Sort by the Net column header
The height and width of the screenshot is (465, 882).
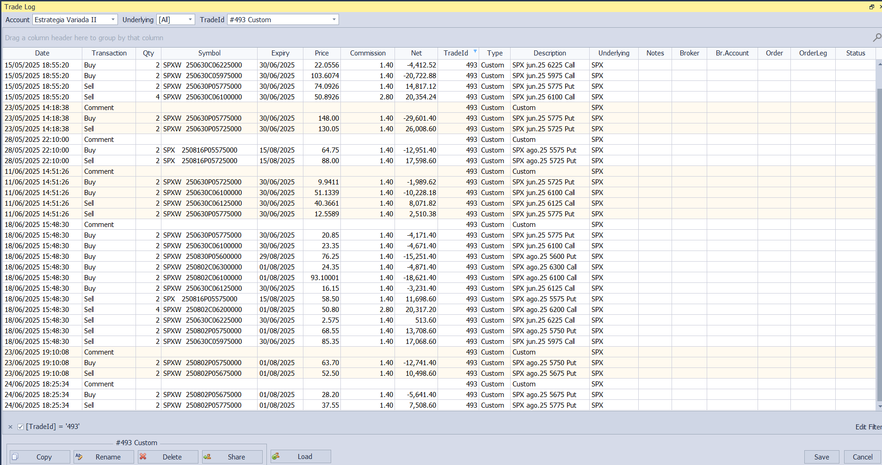[416, 53]
